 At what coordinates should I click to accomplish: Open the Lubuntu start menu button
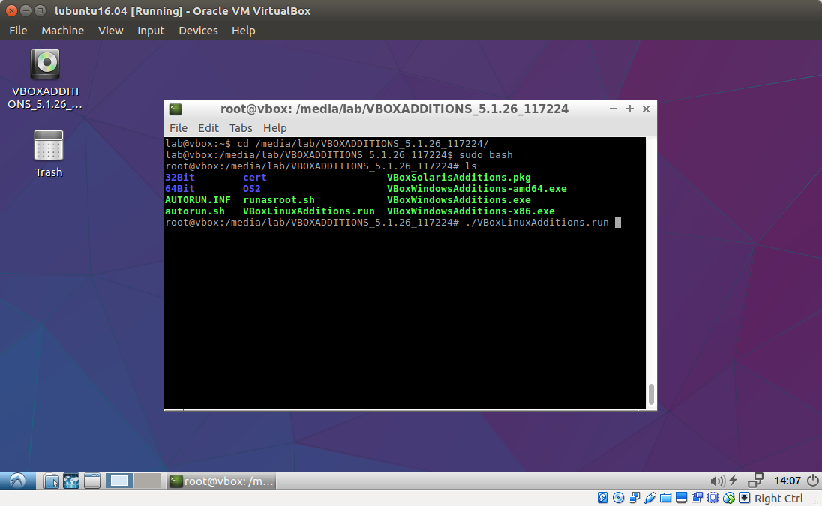pyautogui.click(x=17, y=481)
